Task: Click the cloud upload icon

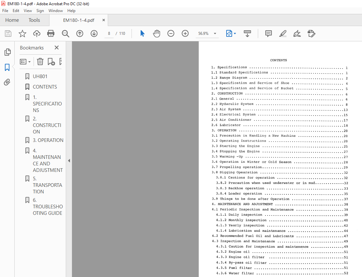Action: tap(37, 34)
